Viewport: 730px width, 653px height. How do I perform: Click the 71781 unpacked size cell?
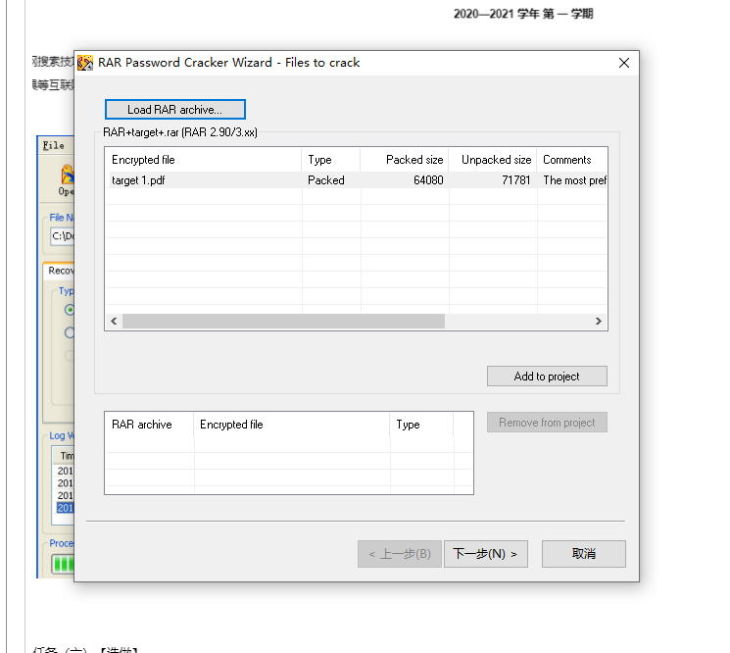tap(515, 180)
